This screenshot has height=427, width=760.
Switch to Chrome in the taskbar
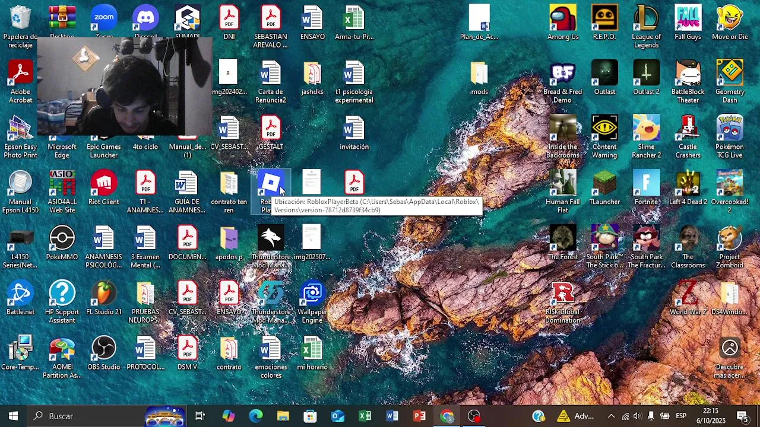tap(446, 416)
